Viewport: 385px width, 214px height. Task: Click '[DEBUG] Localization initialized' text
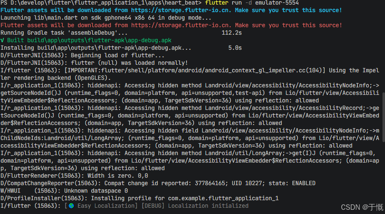point(195,206)
